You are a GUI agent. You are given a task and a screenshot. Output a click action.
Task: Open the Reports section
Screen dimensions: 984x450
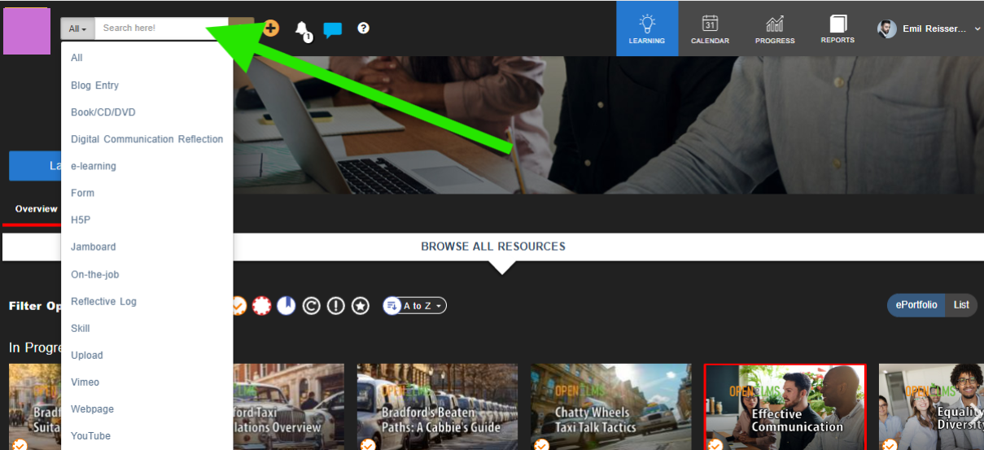[837, 28]
